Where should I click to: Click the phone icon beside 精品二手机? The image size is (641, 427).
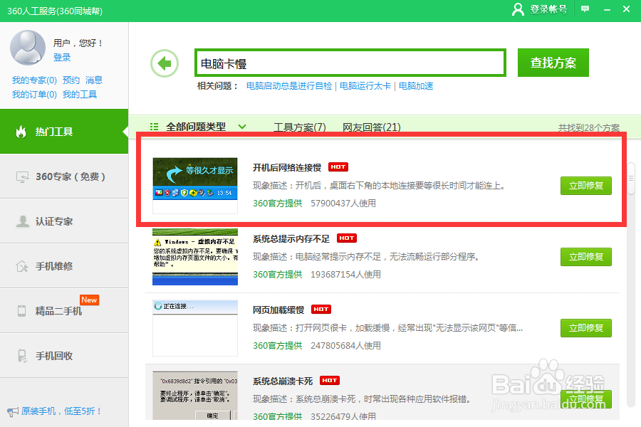(x=21, y=311)
